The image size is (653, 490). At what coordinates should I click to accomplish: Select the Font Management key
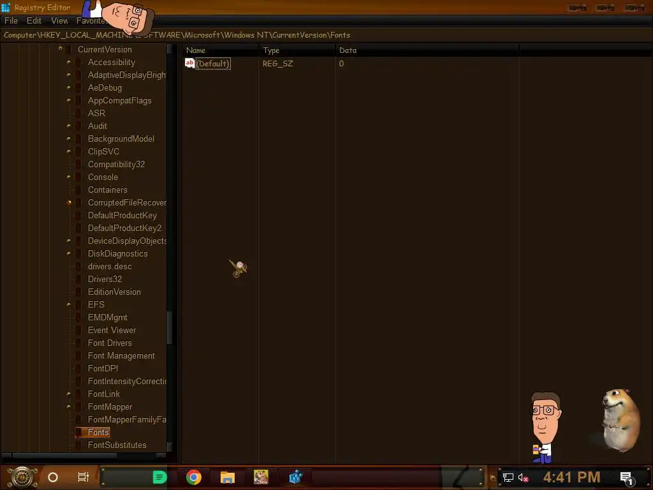[121, 356]
